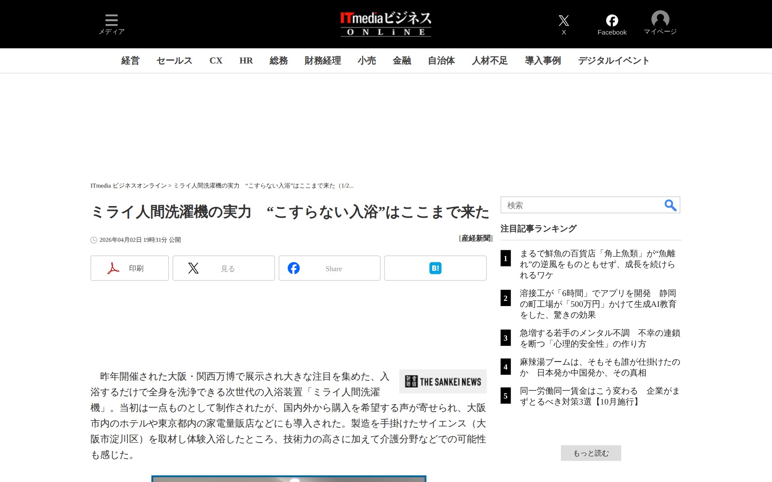The height and width of the screenshot is (482, 772).
Task: Click THE SANKEI NEWS logo image
Action: click(443, 382)
